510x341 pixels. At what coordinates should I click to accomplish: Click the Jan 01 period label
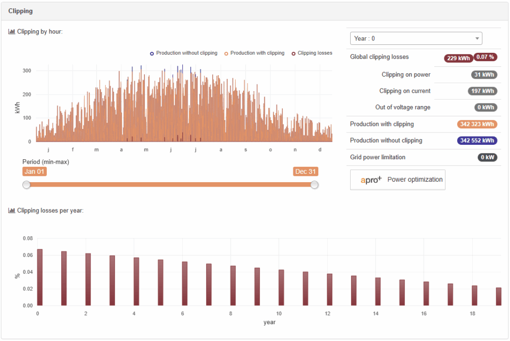(x=34, y=172)
